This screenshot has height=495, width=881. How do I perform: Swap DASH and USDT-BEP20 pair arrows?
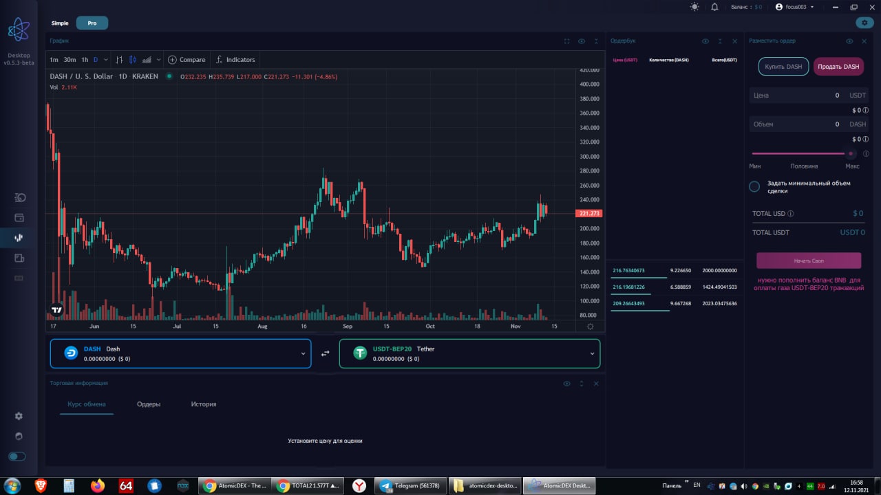(x=326, y=353)
